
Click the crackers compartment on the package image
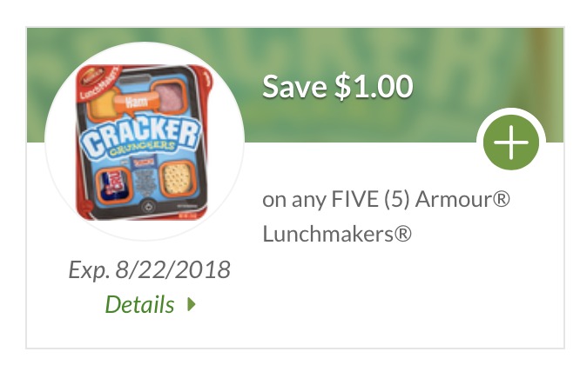click(x=178, y=179)
